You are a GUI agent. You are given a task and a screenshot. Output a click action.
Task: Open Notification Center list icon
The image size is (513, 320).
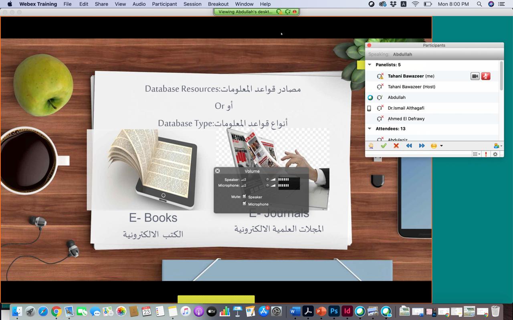click(501, 4)
